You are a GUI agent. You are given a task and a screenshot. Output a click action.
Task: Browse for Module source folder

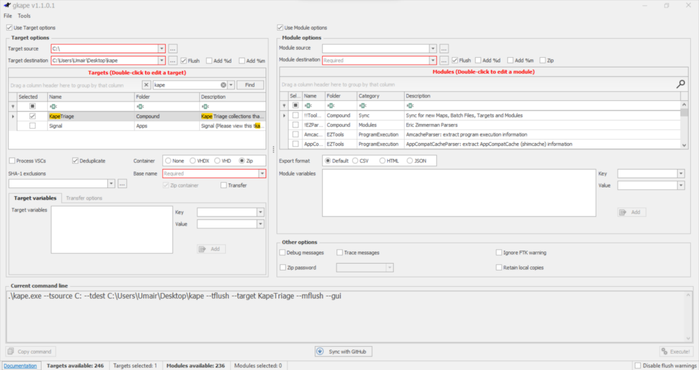(444, 48)
